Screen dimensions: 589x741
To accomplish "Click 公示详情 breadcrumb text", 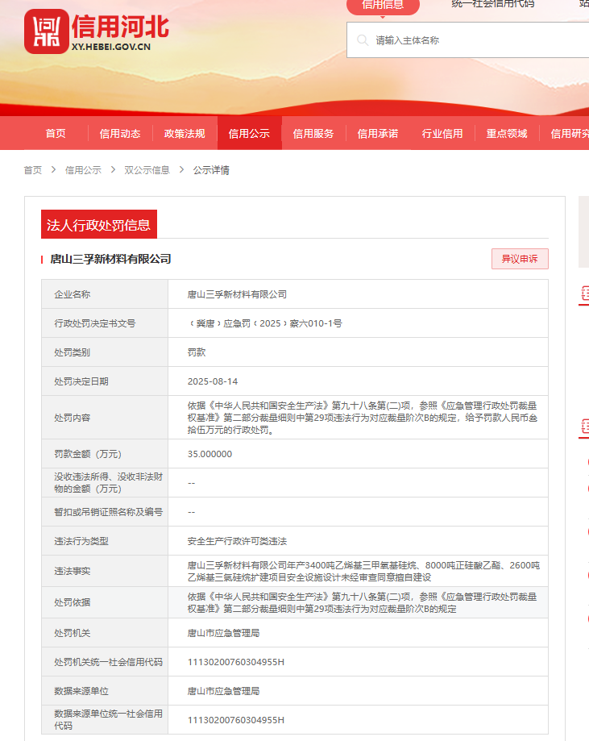I will click(211, 170).
